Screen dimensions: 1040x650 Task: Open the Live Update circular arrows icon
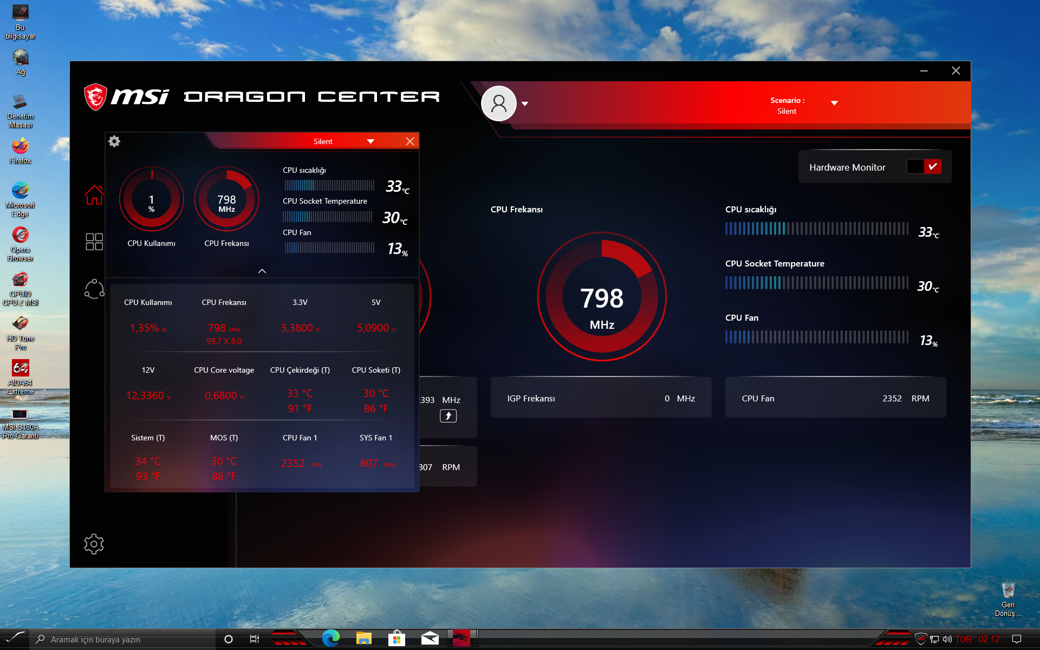94,289
